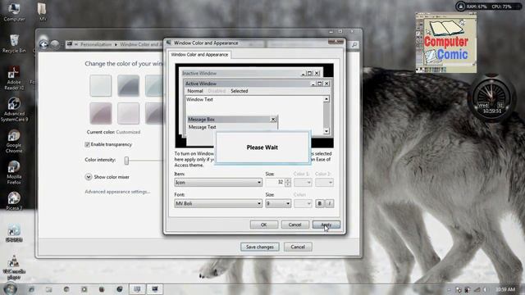Open Advanced appearance settings link
The width and height of the screenshot is (525, 295).
[x=117, y=192]
